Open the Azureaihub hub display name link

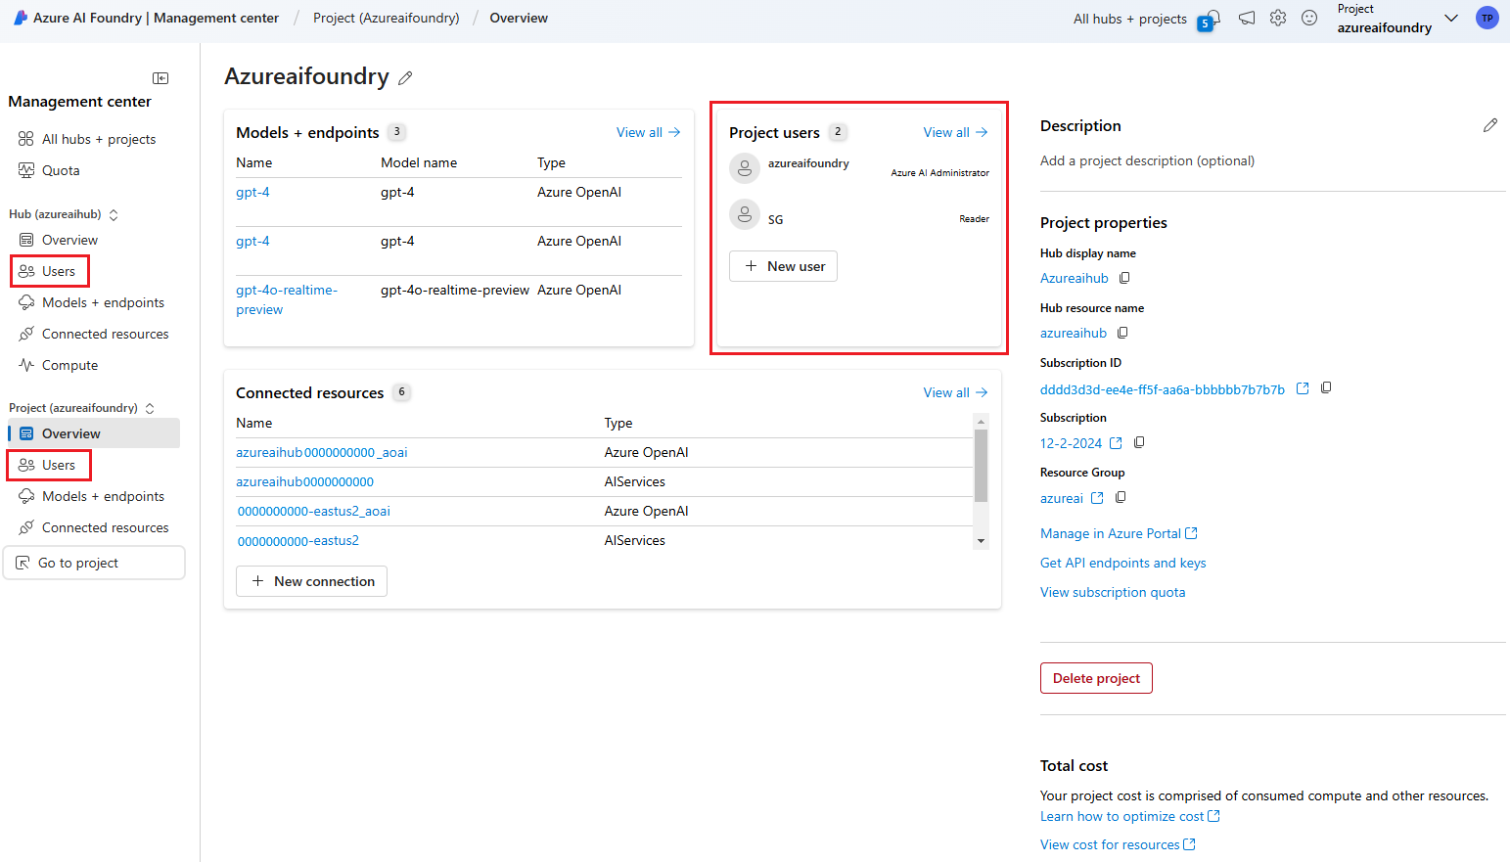point(1075,278)
